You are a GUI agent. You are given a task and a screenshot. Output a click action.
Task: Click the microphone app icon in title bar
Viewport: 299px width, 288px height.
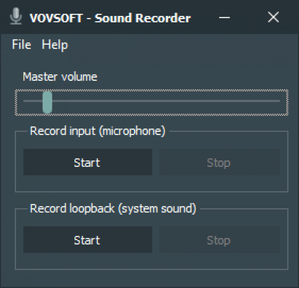[x=16, y=17]
